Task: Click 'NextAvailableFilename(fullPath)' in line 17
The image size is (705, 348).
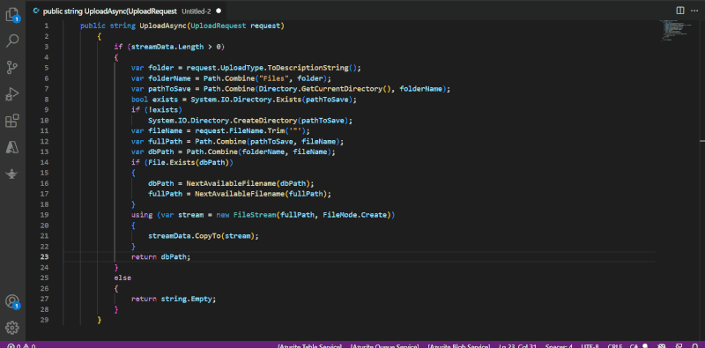Action: pos(261,194)
